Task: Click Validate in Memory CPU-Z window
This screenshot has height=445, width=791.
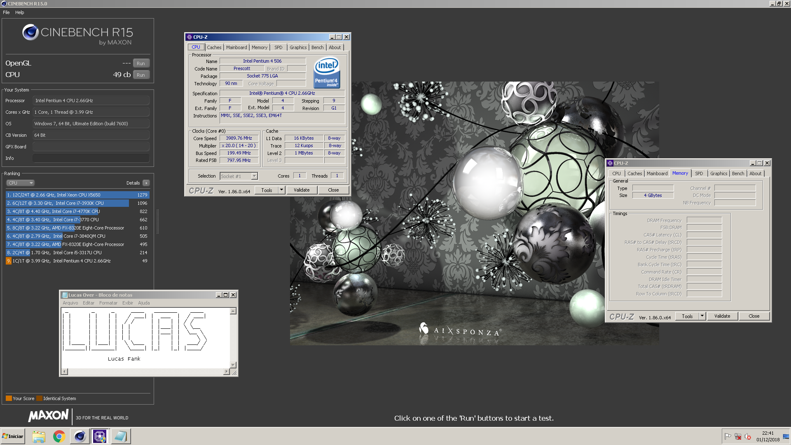Action: [722, 316]
